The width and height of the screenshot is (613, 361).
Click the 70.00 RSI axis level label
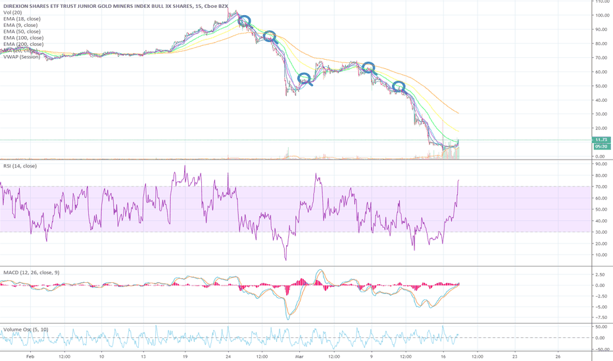tap(602, 187)
